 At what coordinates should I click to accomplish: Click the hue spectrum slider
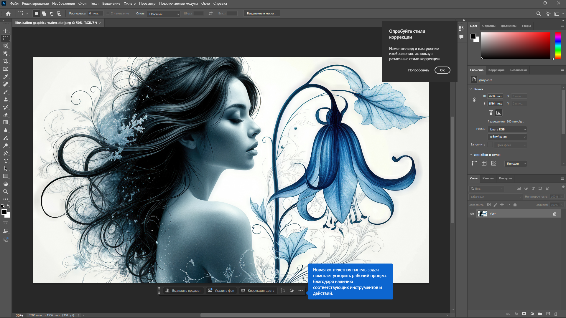point(558,46)
